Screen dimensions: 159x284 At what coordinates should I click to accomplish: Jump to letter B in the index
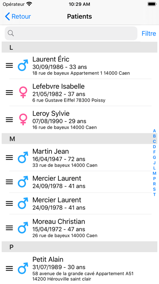pyautogui.click(x=154, y=136)
